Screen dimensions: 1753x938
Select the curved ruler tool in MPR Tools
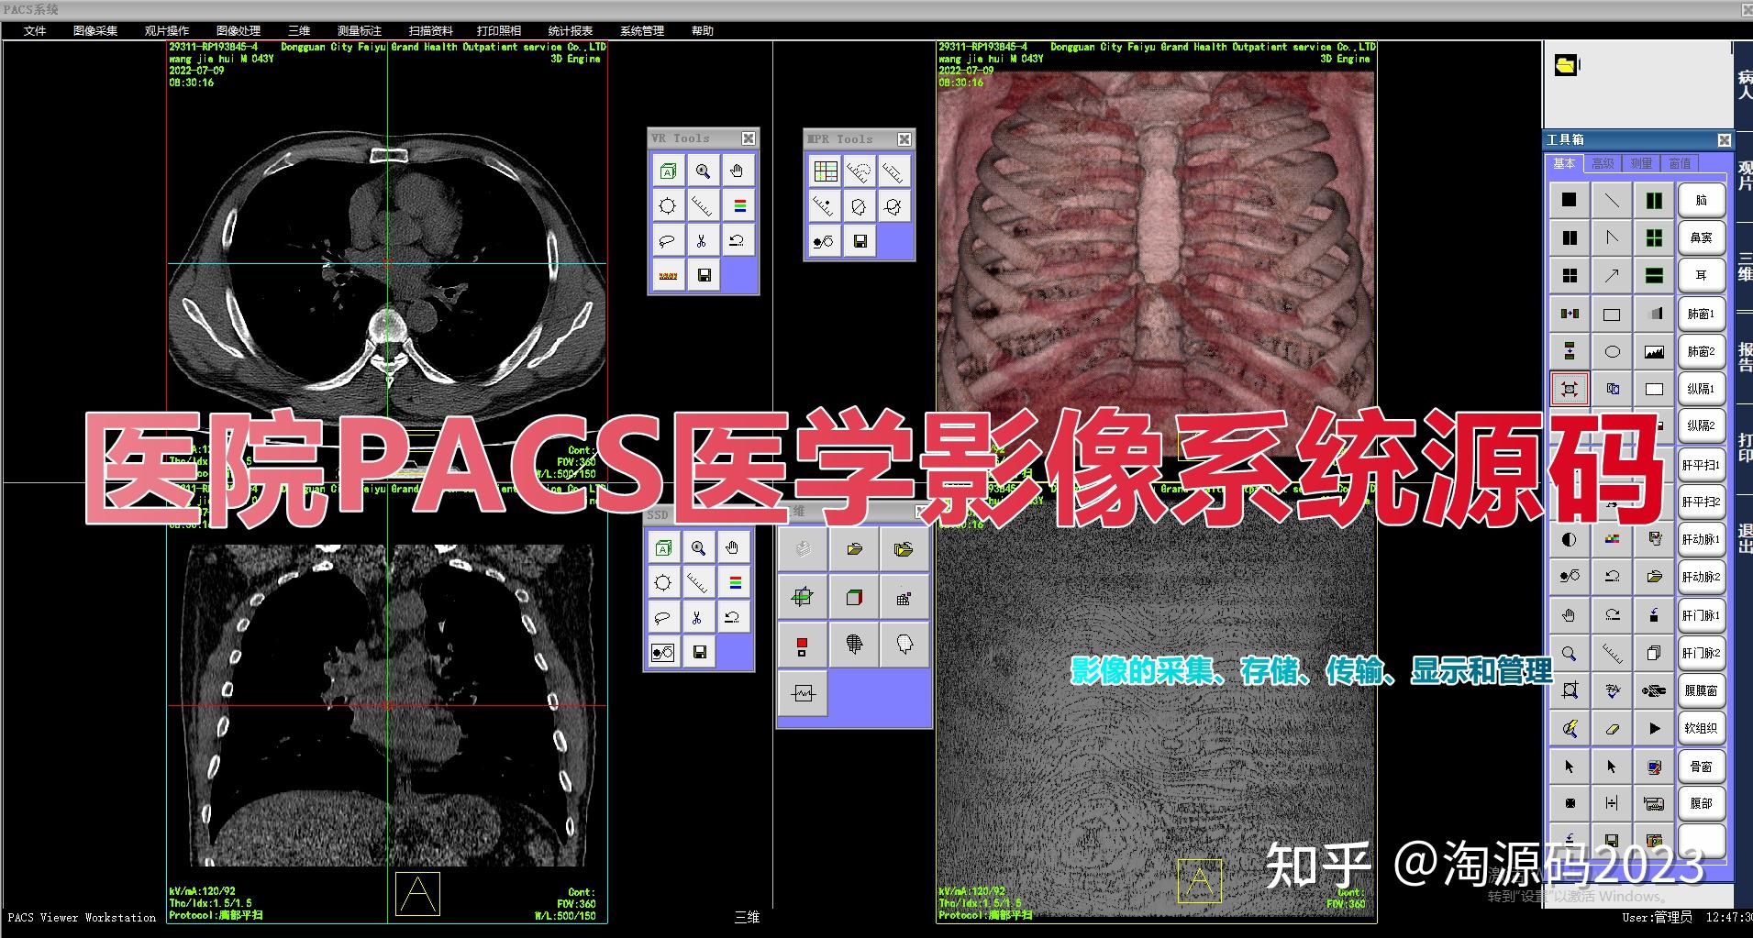point(858,171)
